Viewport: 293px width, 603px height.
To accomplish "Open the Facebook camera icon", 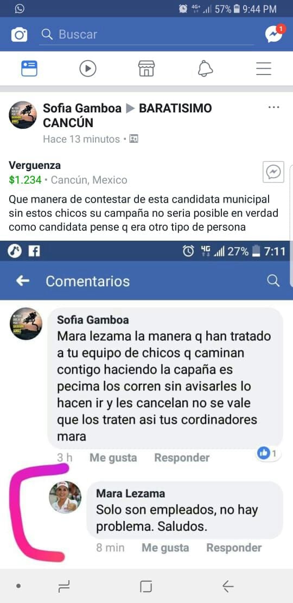I will [19, 35].
